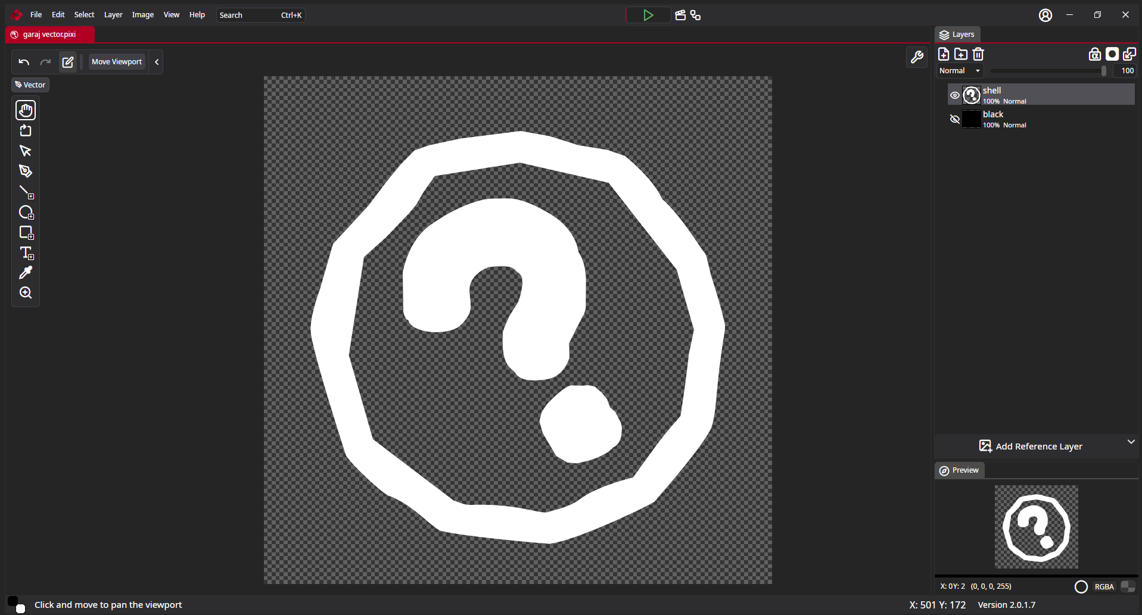This screenshot has width=1142, height=615.
Task: Select the Text tool
Action: tap(26, 252)
